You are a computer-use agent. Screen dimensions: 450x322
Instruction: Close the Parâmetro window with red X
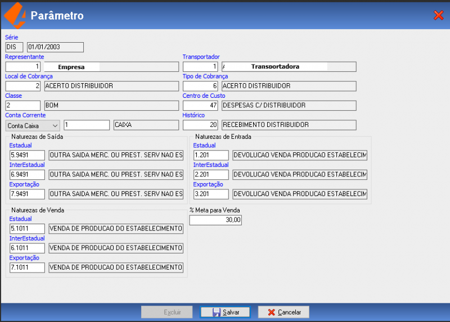coord(439,15)
